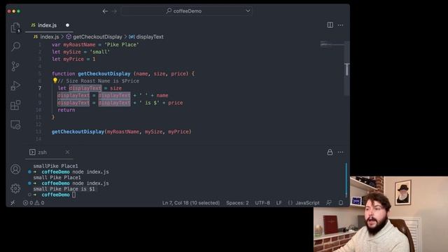The height and width of the screenshot is (252, 448).
Task: Click the Ln 7, Col 18 status entry
Action: [191, 203]
